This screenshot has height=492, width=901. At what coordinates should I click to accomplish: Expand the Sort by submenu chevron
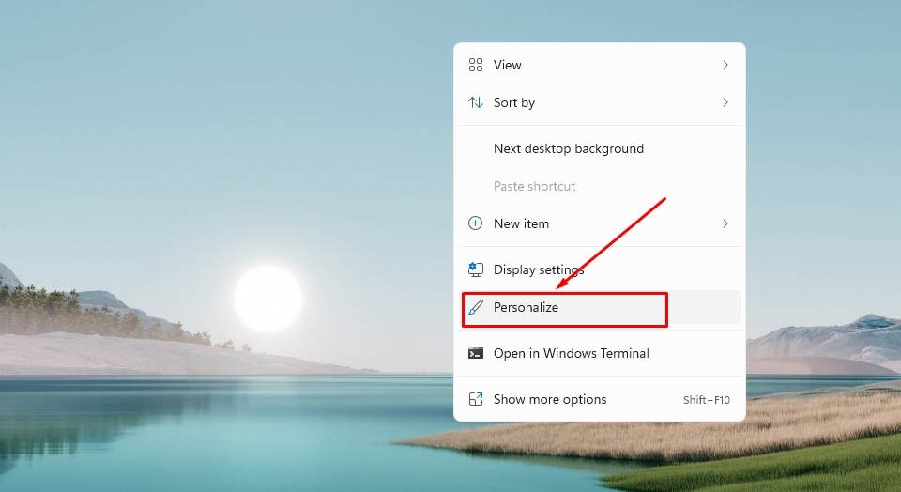(725, 102)
